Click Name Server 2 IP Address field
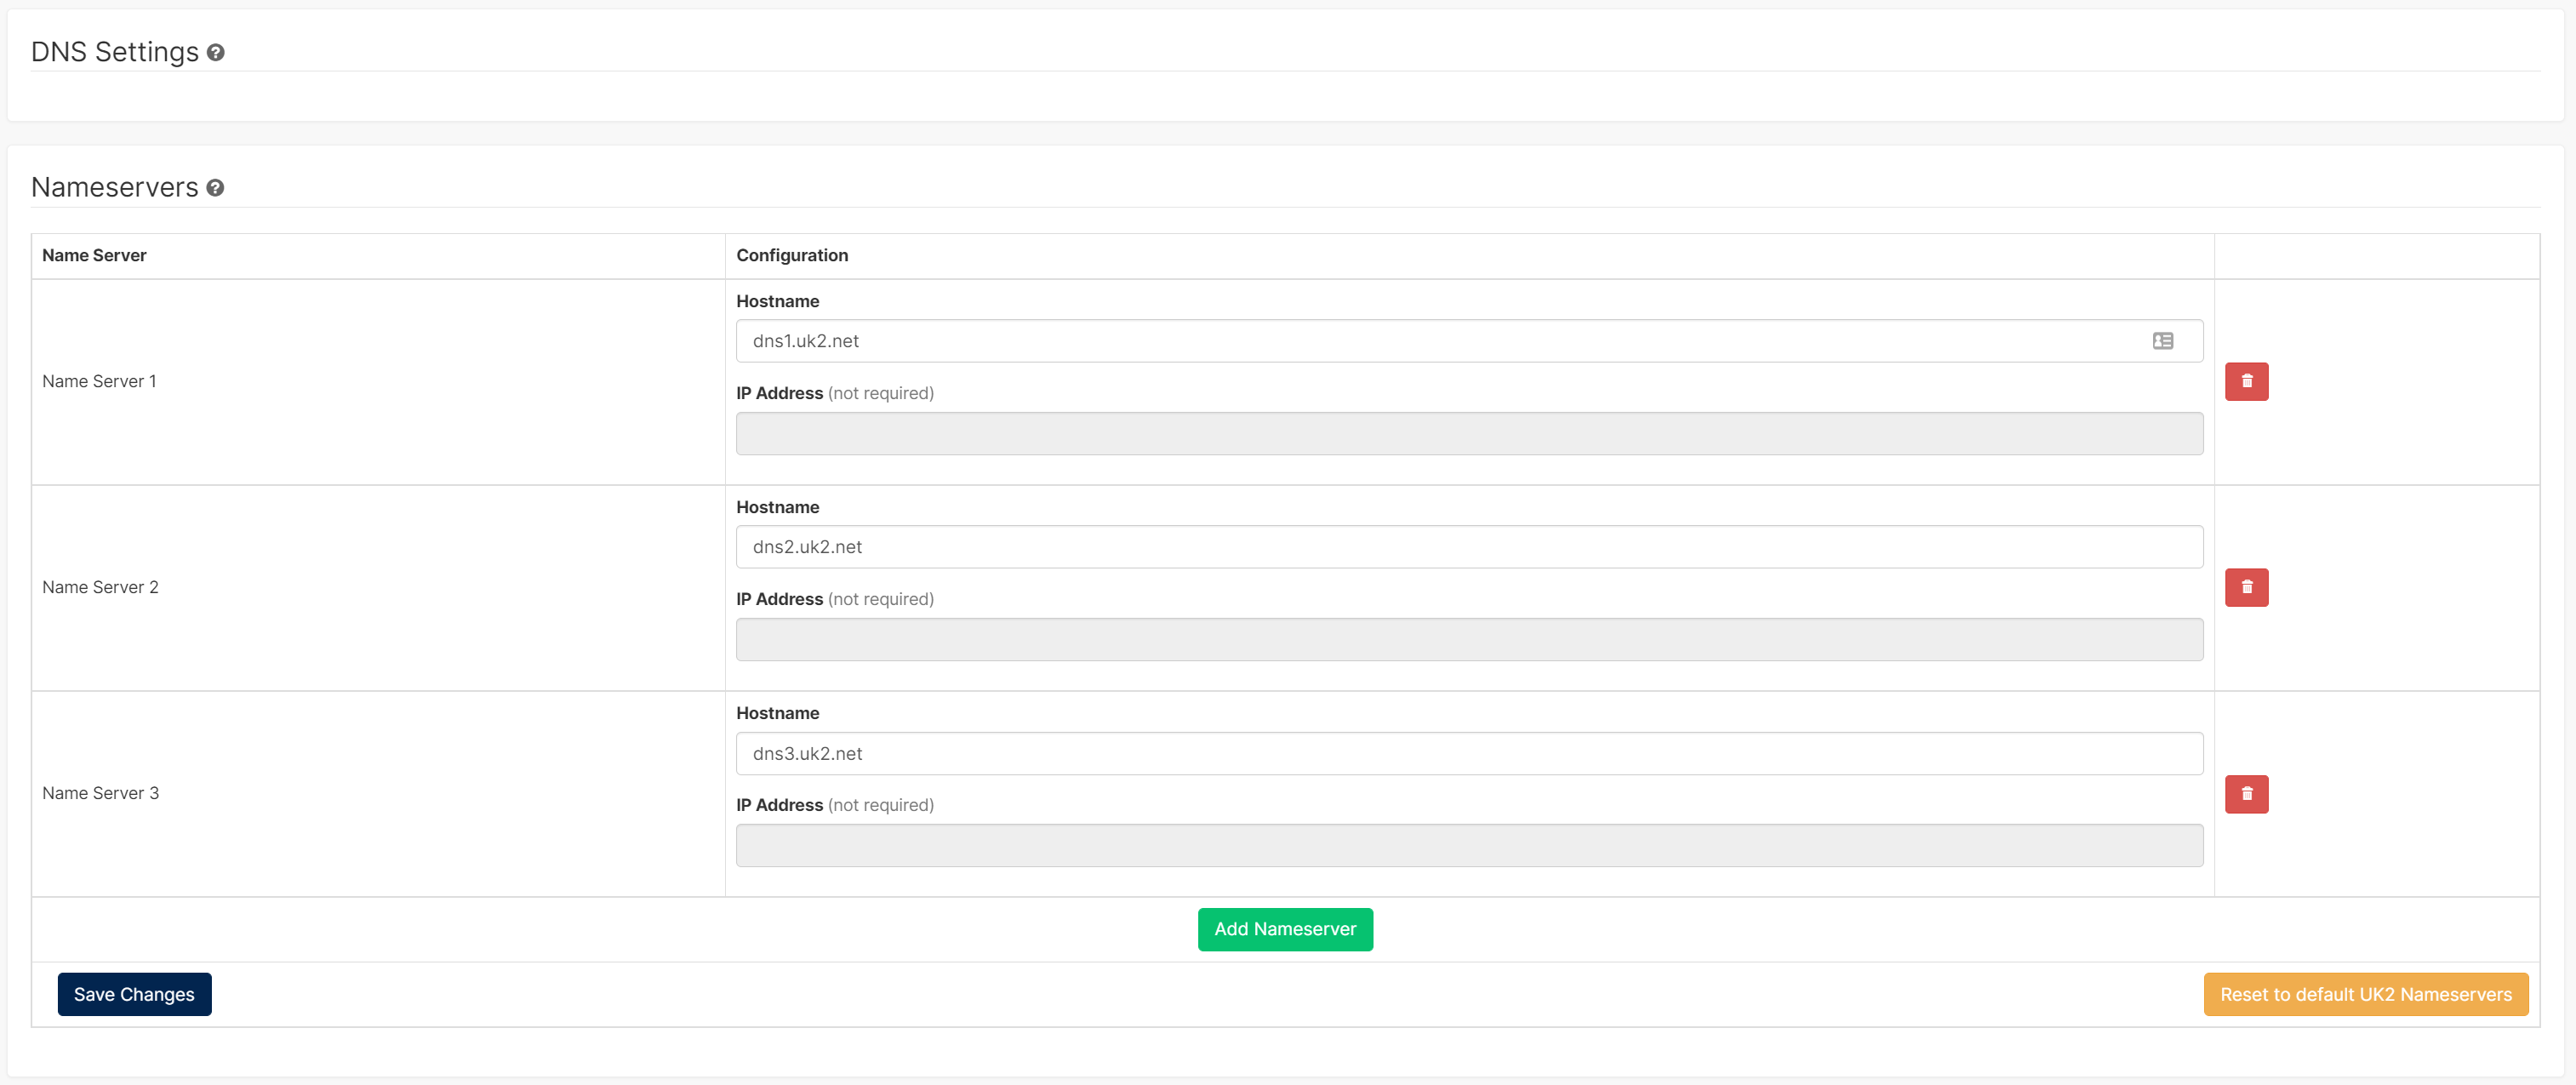Image resolution: width=2576 pixels, height=1085 pixels. (x=1468, y=640)
